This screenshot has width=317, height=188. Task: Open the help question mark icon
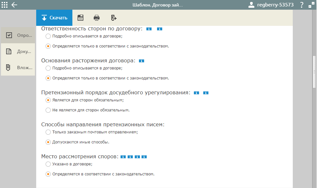click(x=301, y=5)
